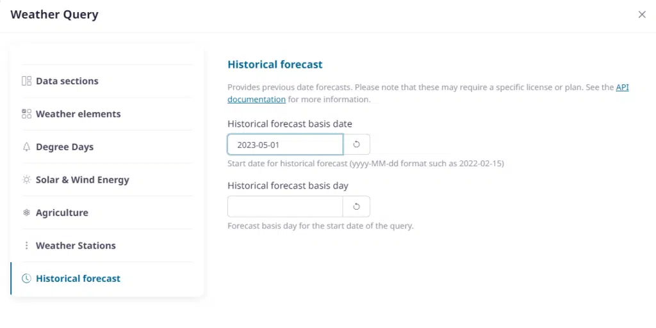Open the API documentation link
This screenshot has width=656, height=328.
(256, 100)
